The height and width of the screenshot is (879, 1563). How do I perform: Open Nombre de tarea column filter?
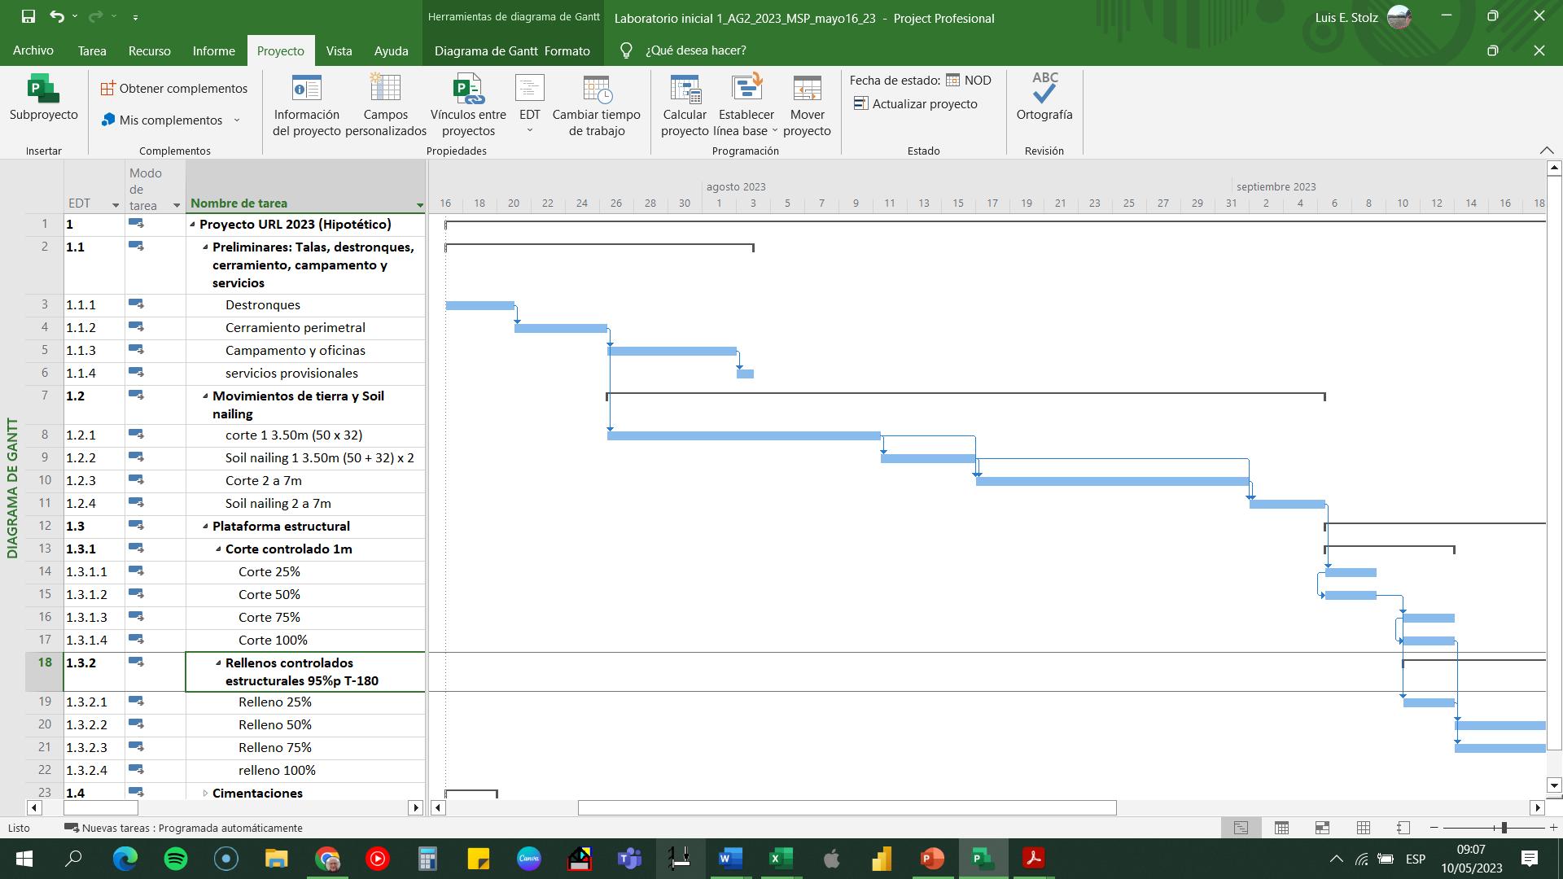(420, 204)
